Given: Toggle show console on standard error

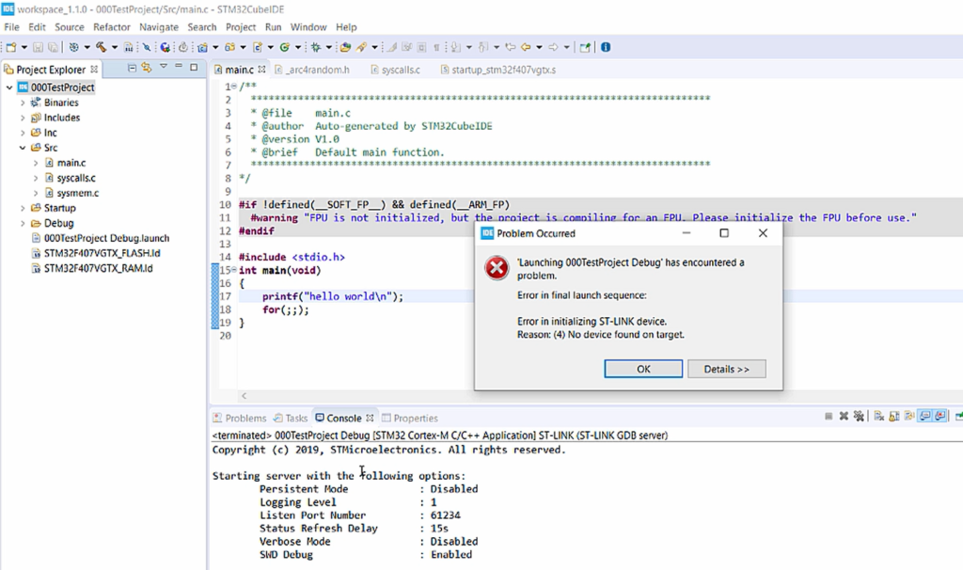Looking at the screenshot, I should (x=939, y=417).
